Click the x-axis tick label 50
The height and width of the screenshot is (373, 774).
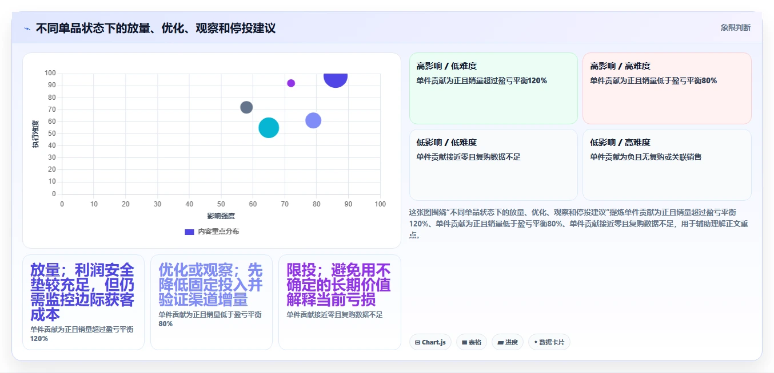221,204
